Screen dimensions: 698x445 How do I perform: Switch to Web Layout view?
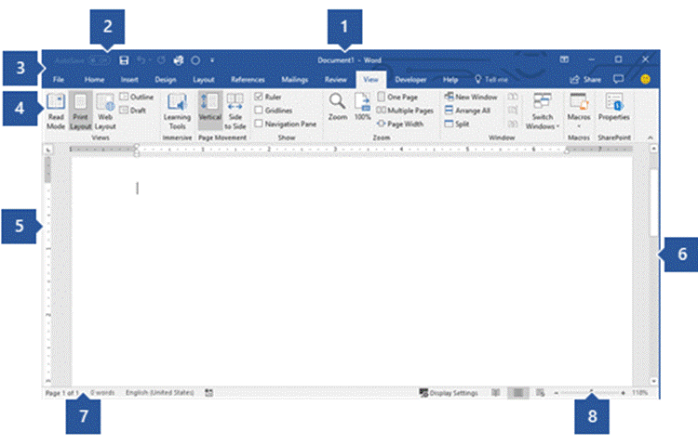(105, 111)
